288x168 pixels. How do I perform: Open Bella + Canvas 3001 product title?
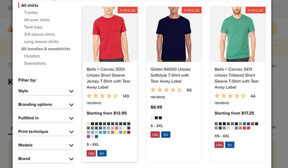click(x=109, y=78)
